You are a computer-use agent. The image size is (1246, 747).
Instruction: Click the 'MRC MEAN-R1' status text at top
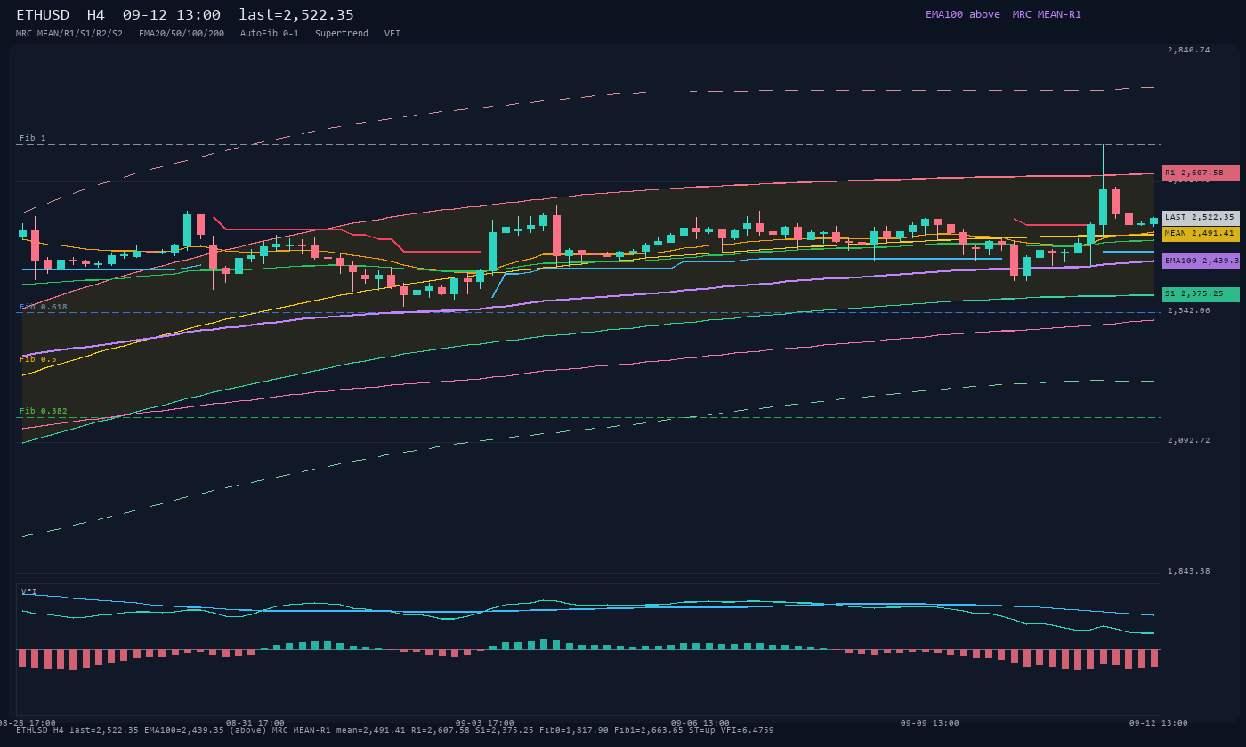(1047, 14)
